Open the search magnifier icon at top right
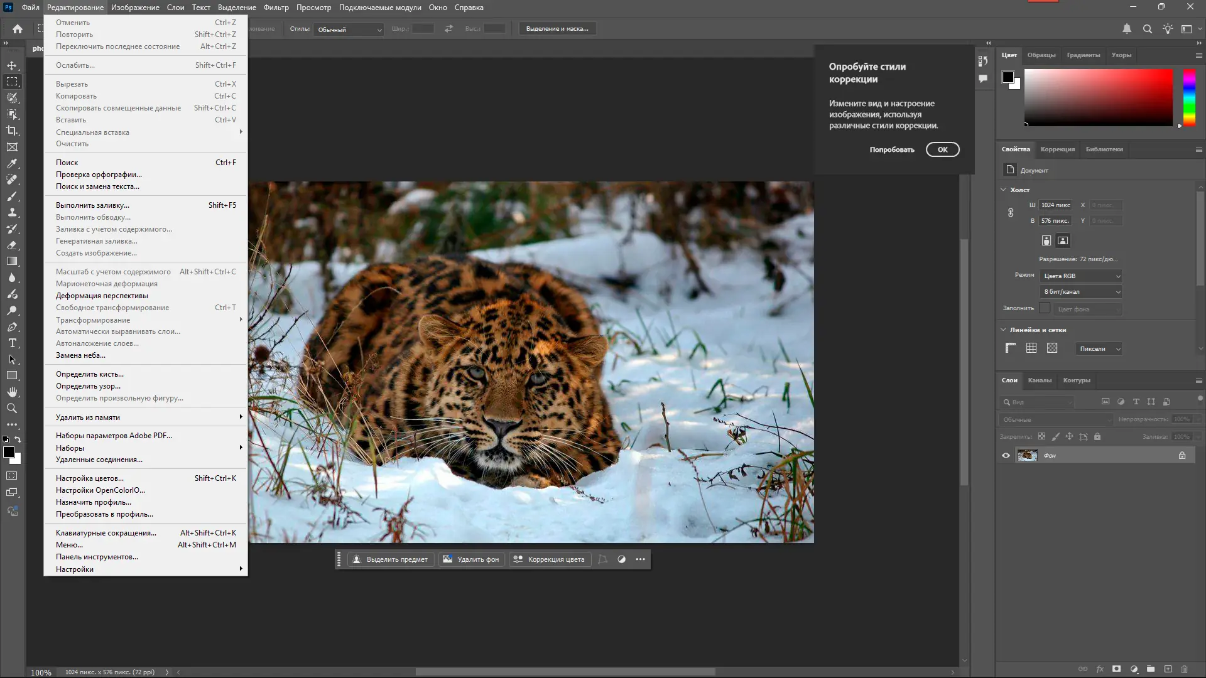Viewport: 1206px width, 678px height. pyautogui.click(x=1147, y=29)
